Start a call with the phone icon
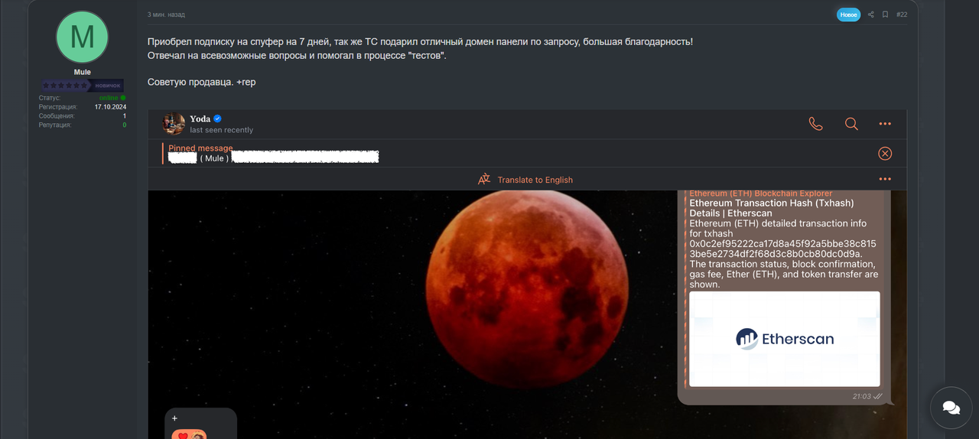Screen dimensions: 979x439 click(816, 124)
